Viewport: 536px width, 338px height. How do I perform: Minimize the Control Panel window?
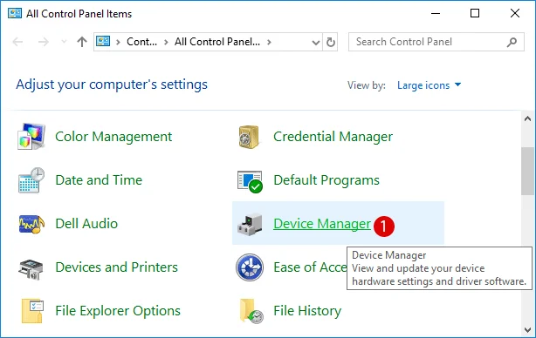[x=436, y=14]
